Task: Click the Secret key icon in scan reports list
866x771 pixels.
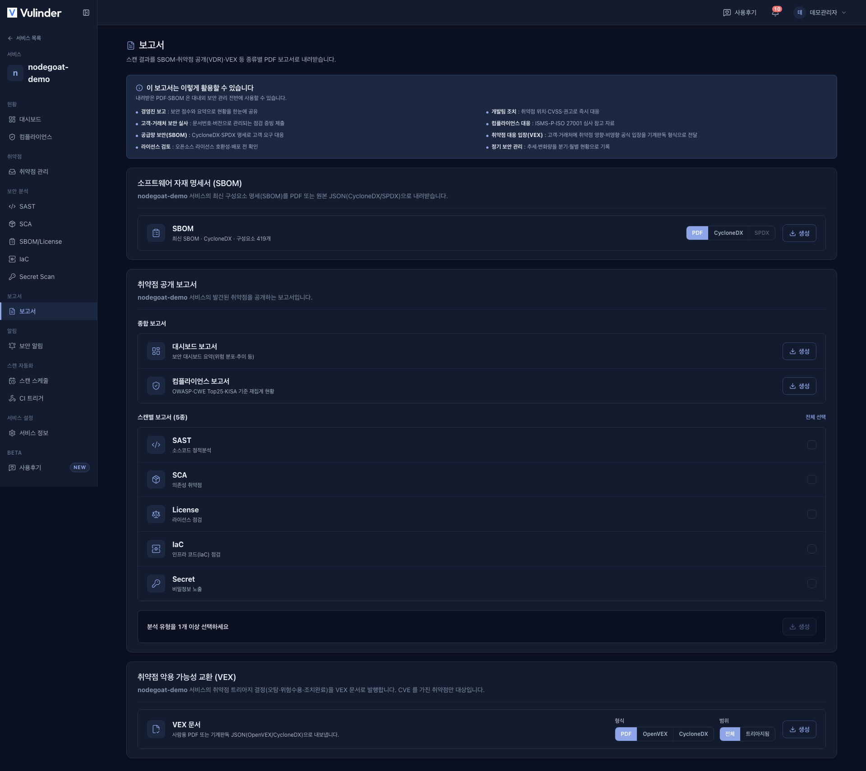Action: 156,584
